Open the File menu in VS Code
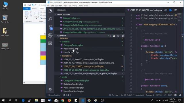Screen dimensions: 184x103 click(48, 6)
